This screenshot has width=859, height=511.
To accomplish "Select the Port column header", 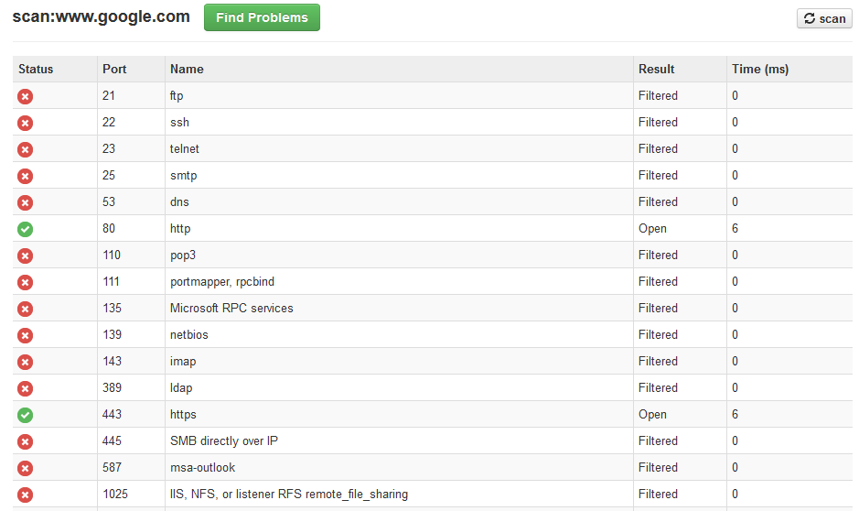I will (114, 69).
